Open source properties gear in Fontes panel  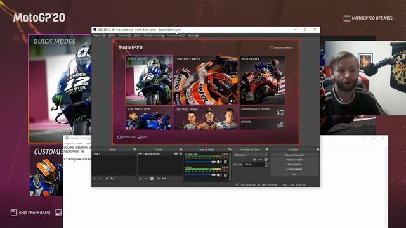(152, 179)
